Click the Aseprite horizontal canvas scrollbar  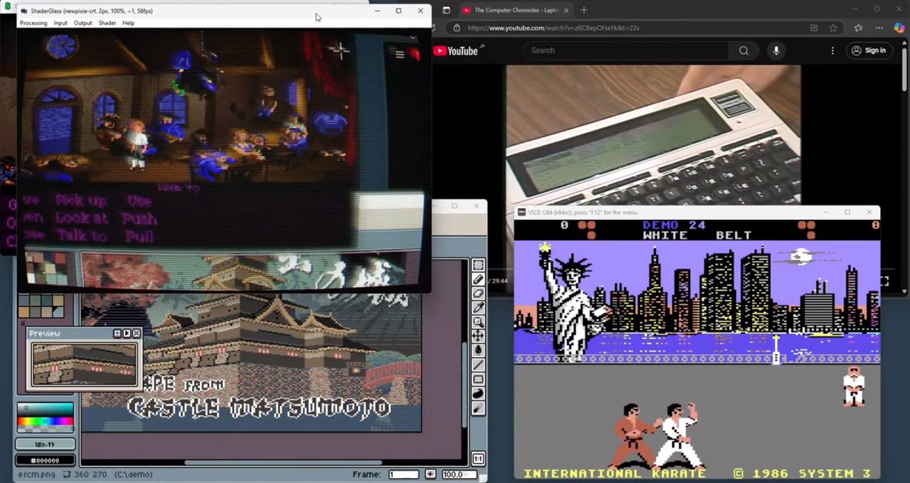click(x=284, y=462)
